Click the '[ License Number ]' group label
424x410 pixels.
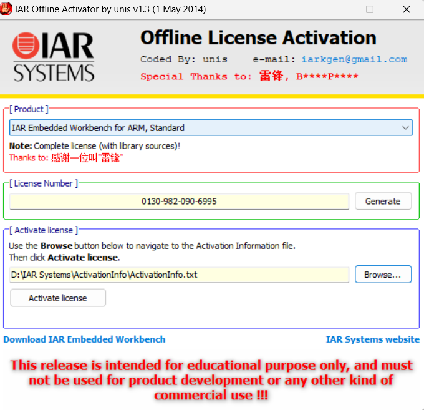point(44,183)
